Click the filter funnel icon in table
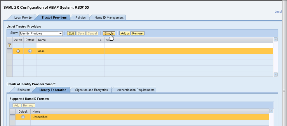The width and height of the screenshot is (287, 126). click(9, 45)
